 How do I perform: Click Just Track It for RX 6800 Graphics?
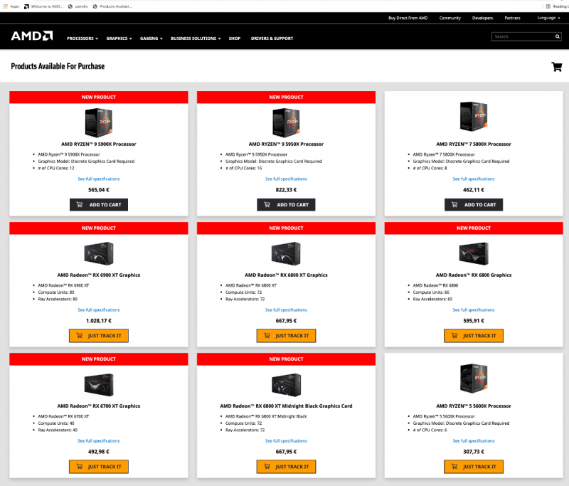tap(474, 336)
